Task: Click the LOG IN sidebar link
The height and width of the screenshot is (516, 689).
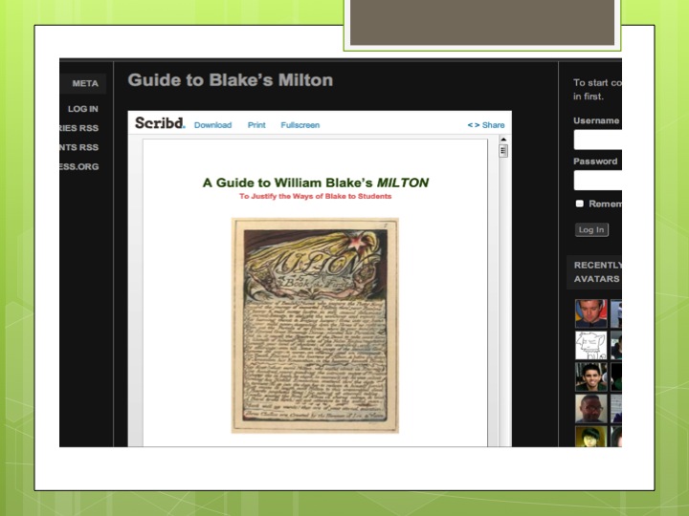Action: [x=82, y=109]
